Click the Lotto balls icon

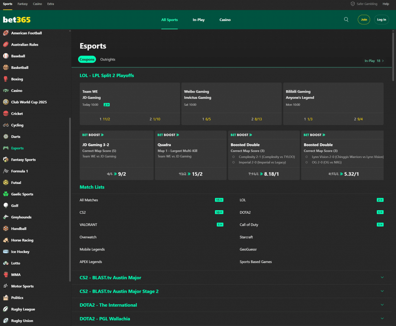click(x=6, y=263)
